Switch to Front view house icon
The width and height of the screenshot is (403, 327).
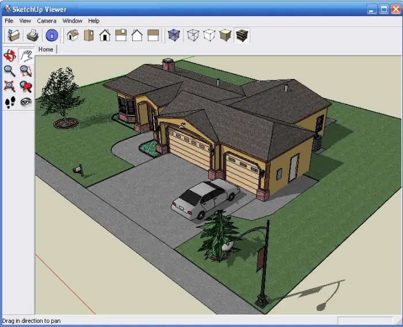click(x=105, y=35)
